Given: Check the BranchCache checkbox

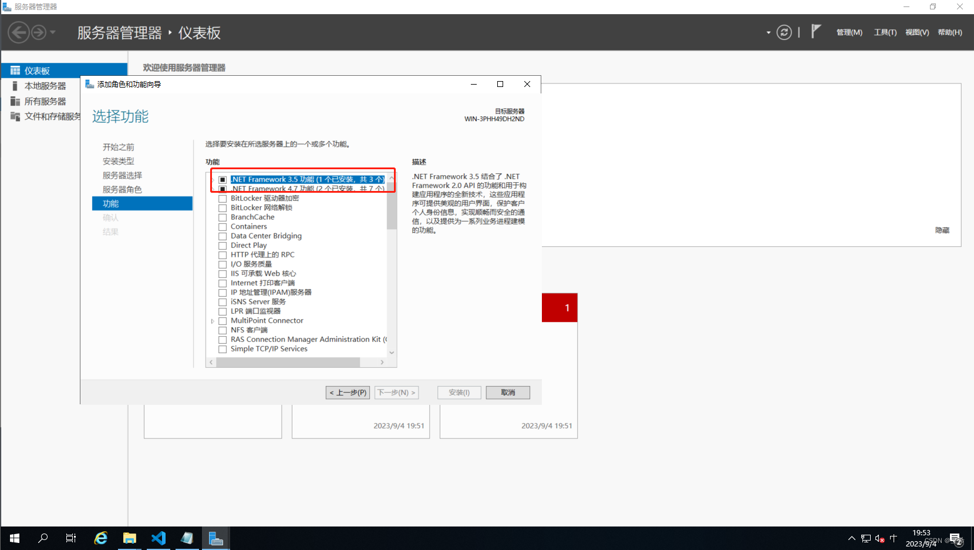Looking at the screenshot, I should (223, 217).
